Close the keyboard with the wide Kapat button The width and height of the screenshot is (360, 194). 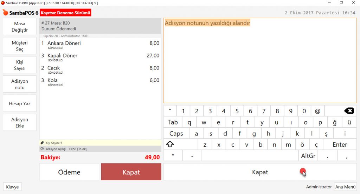point(260,172)
